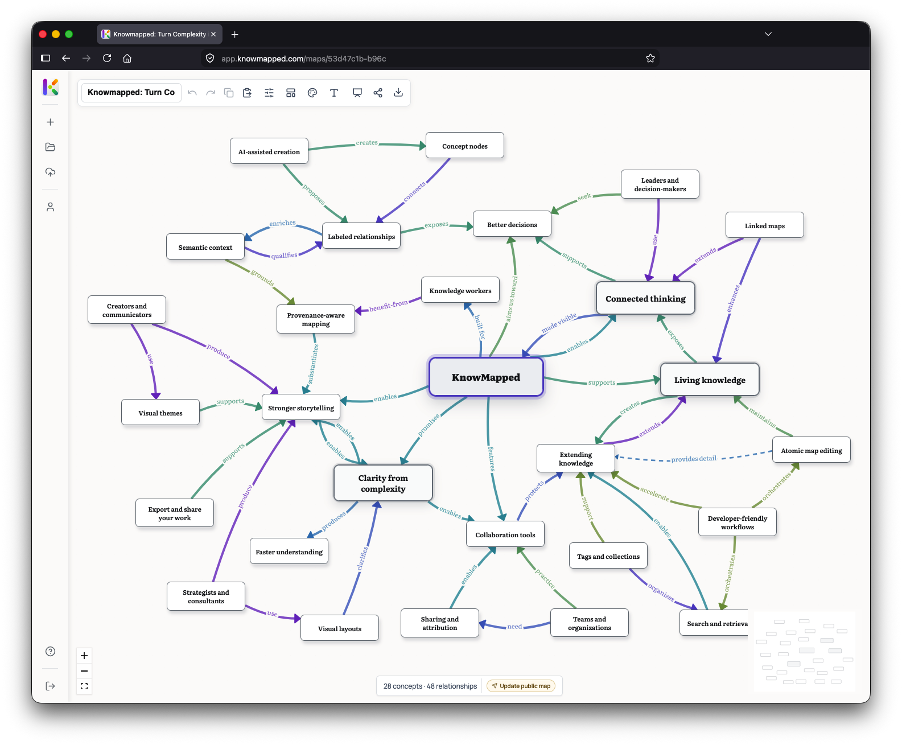This screenshot has height=745, width=902.
Task: Click the help question mark icon
Action: (x=51, y=652)
